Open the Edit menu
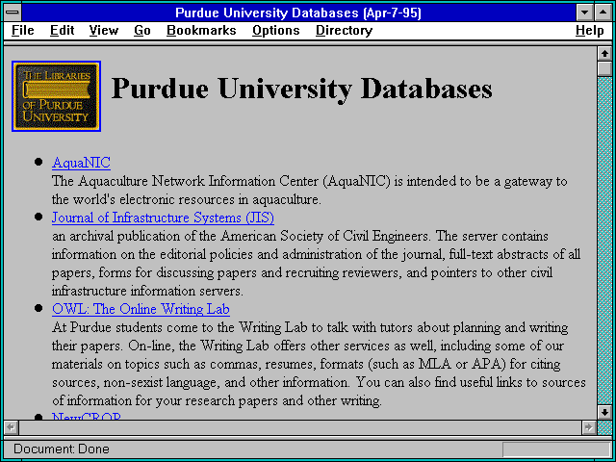Screen dimensions: 616x462 (62, 30)
